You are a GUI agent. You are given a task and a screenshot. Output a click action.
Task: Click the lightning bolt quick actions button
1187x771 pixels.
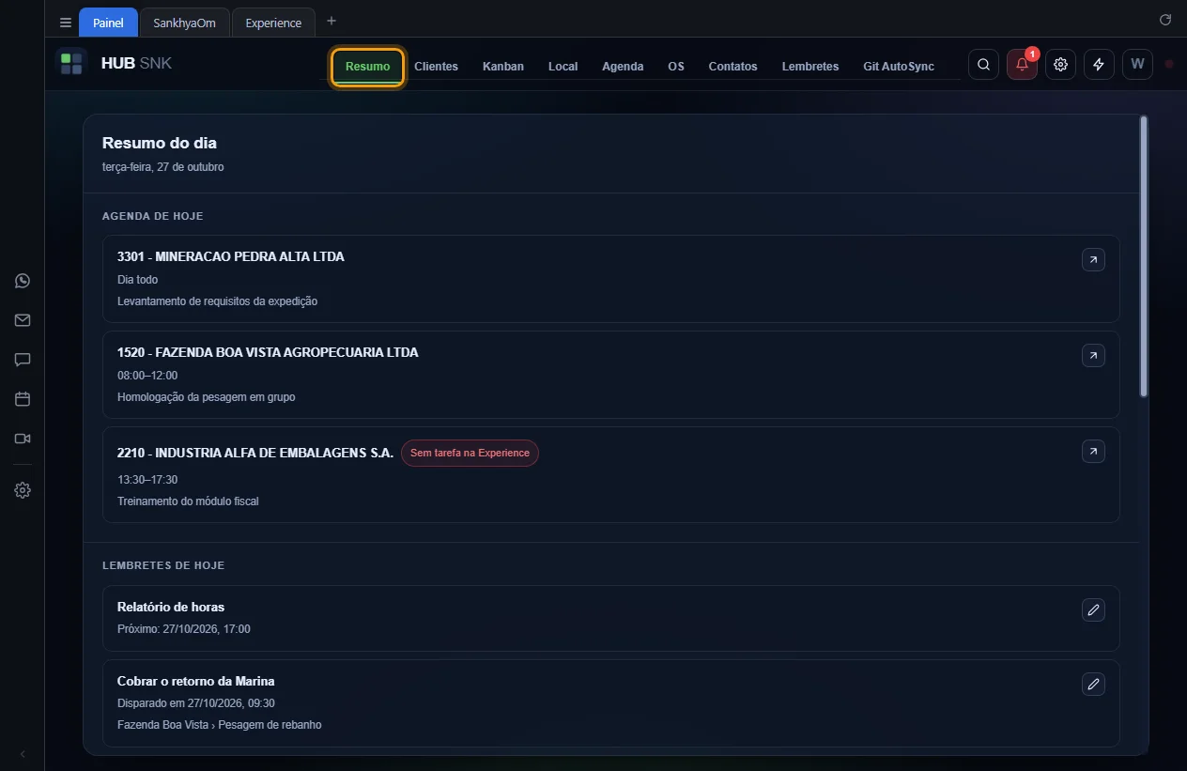[1099, 64]
